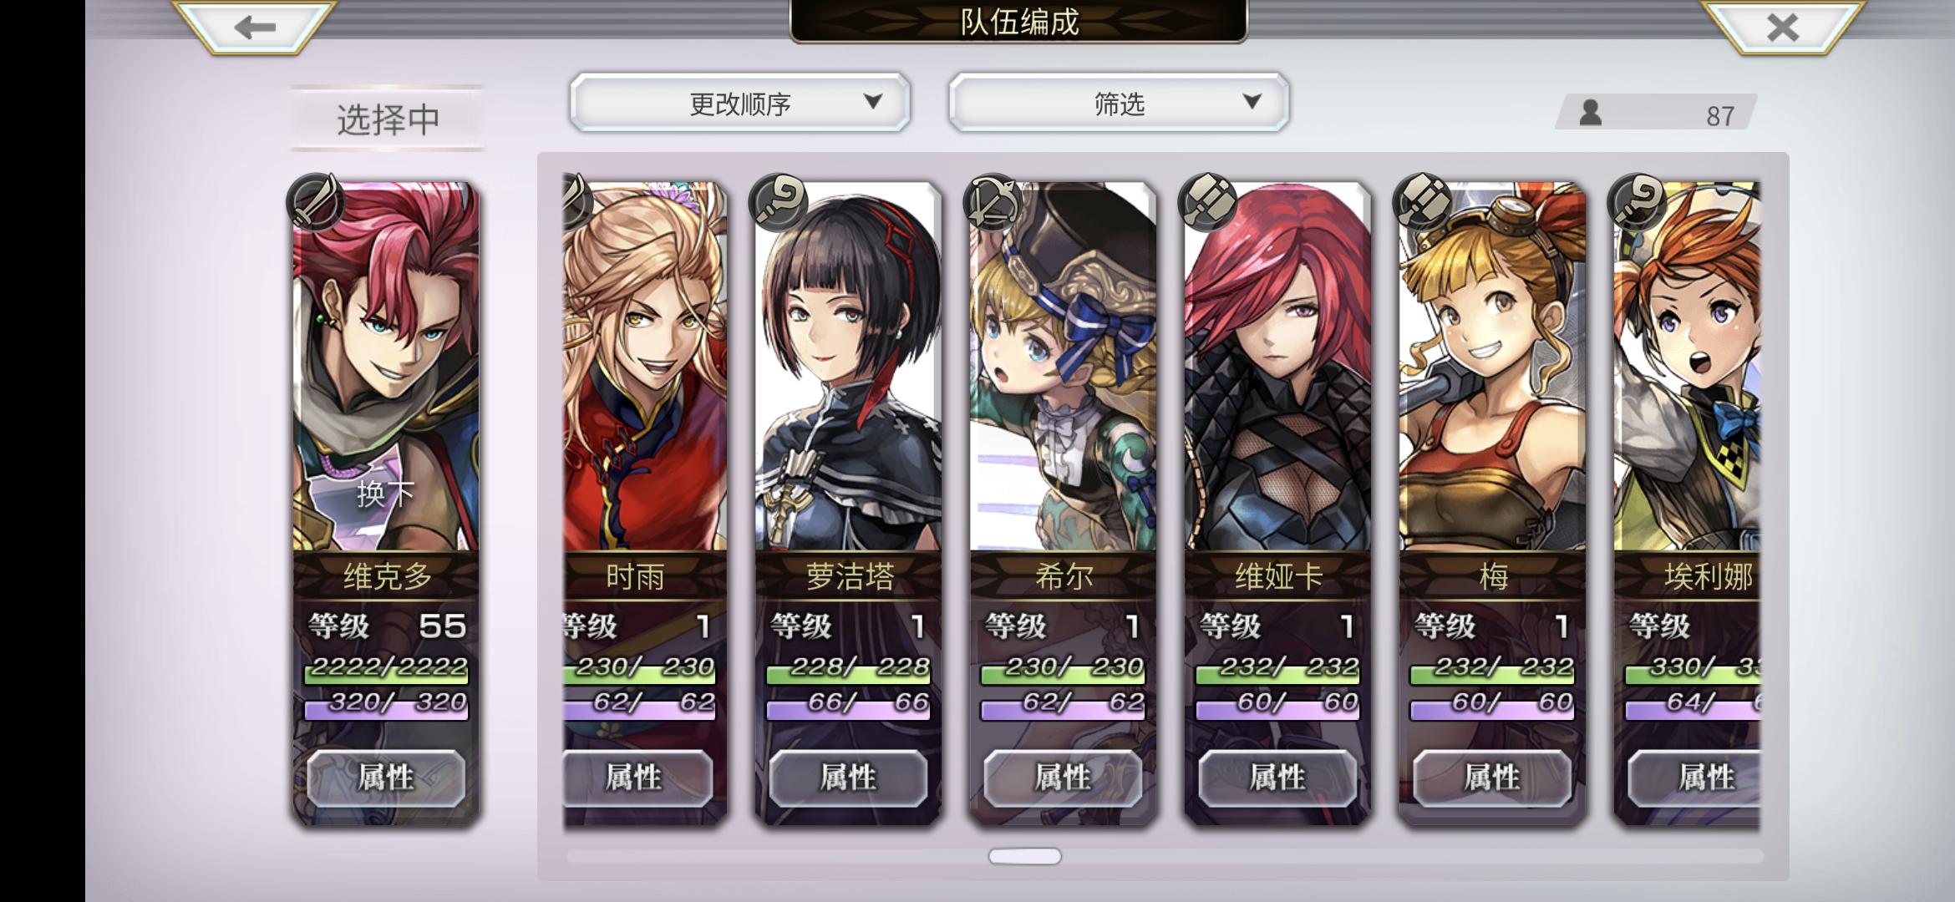Viewport: 1955px width, 902px height.
Task: Tap the back arrow icon
Action: tap(255, 28)
